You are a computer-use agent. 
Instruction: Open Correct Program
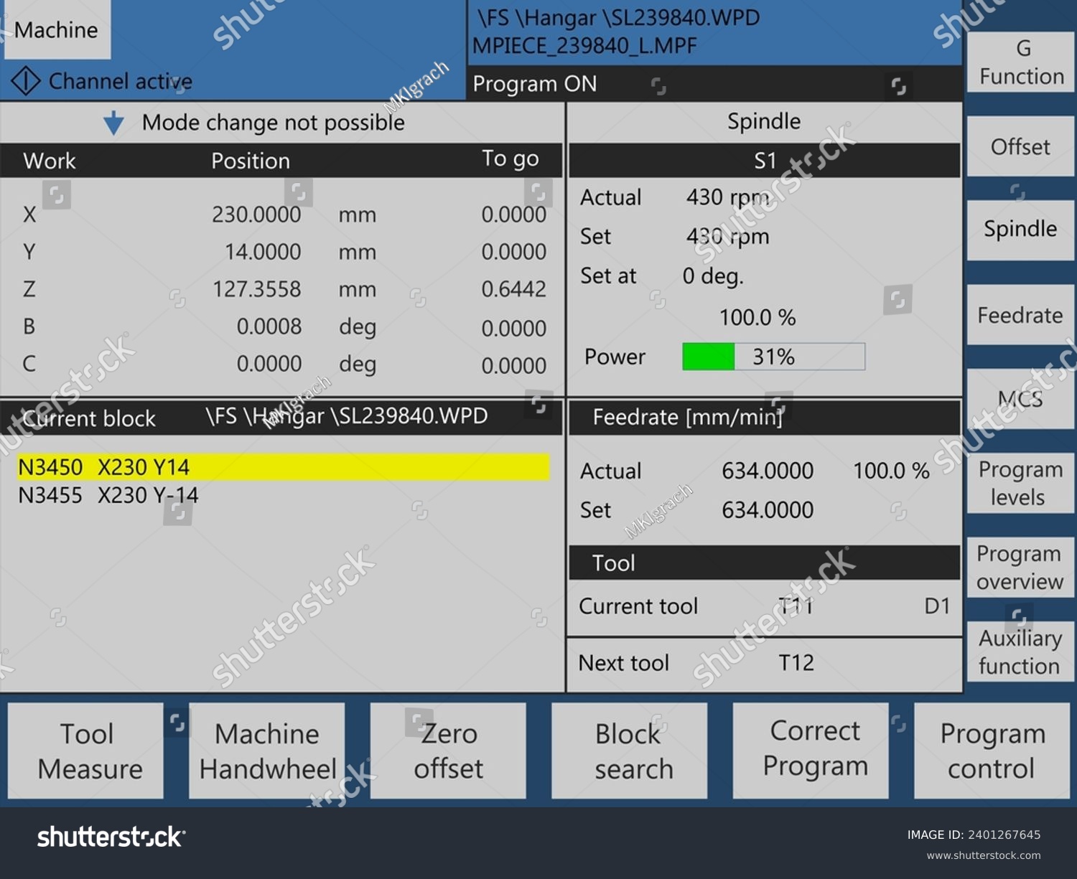(810, 751)
